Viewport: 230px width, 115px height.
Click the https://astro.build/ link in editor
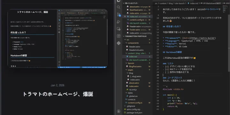click(203, 38)
